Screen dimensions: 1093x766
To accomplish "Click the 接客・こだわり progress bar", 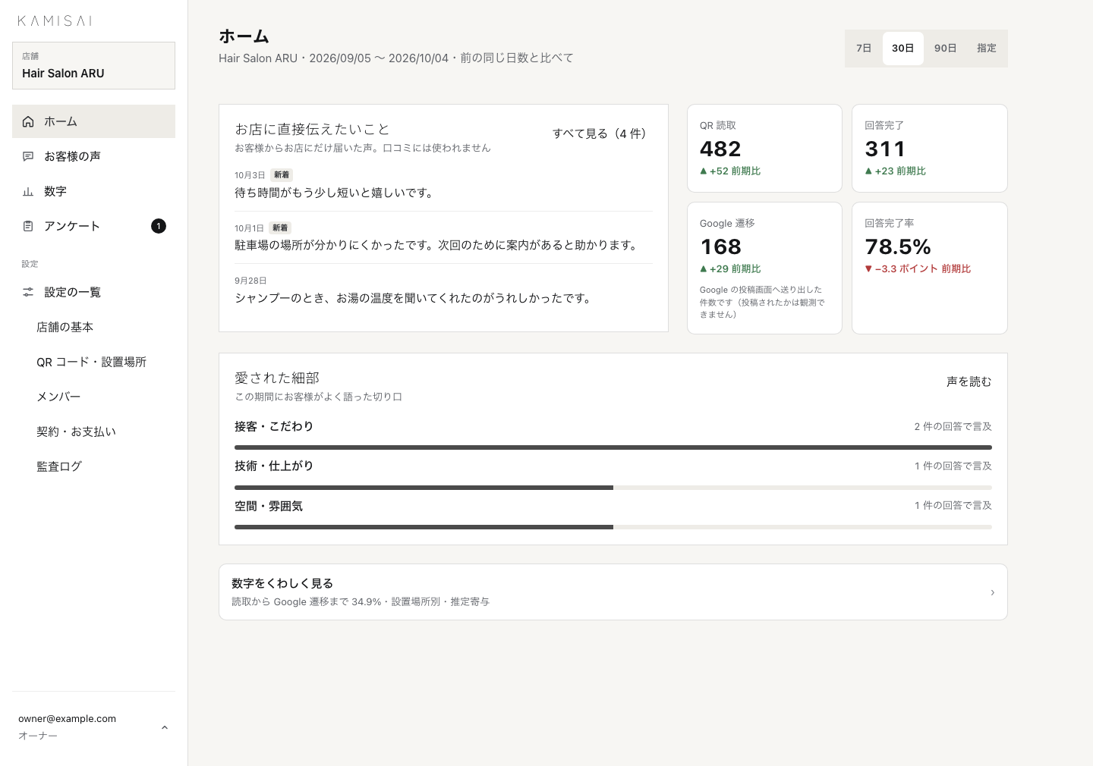I will [613, 447].
